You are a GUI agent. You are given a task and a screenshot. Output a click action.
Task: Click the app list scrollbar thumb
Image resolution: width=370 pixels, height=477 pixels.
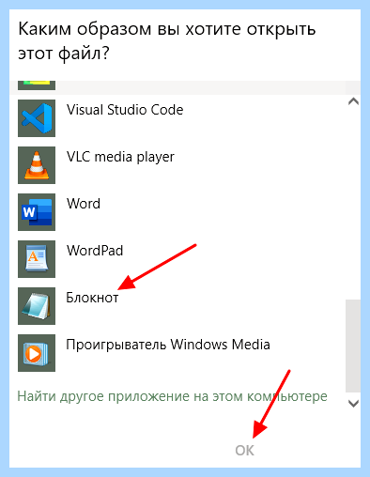coord(353,346)
